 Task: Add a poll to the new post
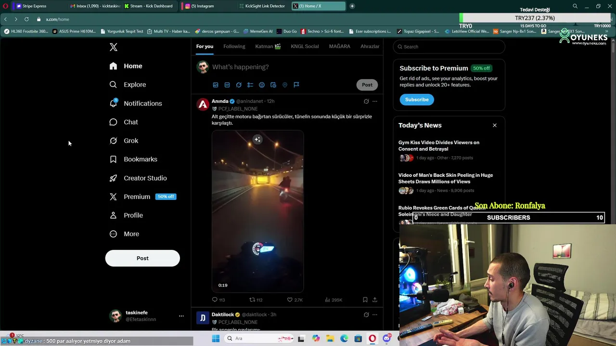pos(250,85)
